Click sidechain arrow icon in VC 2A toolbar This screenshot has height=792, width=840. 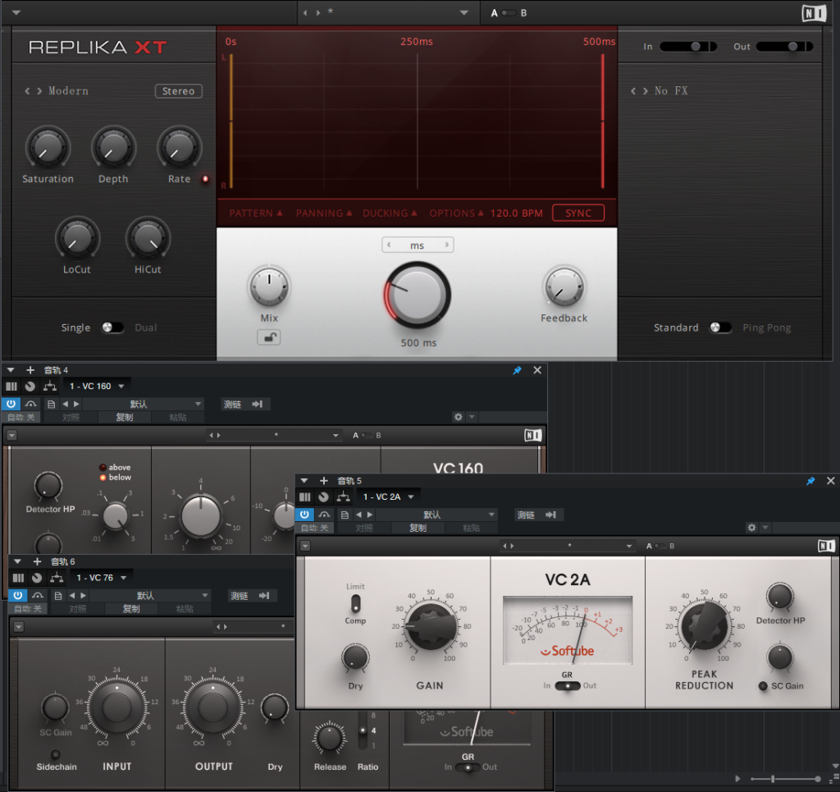pos(550,515)
